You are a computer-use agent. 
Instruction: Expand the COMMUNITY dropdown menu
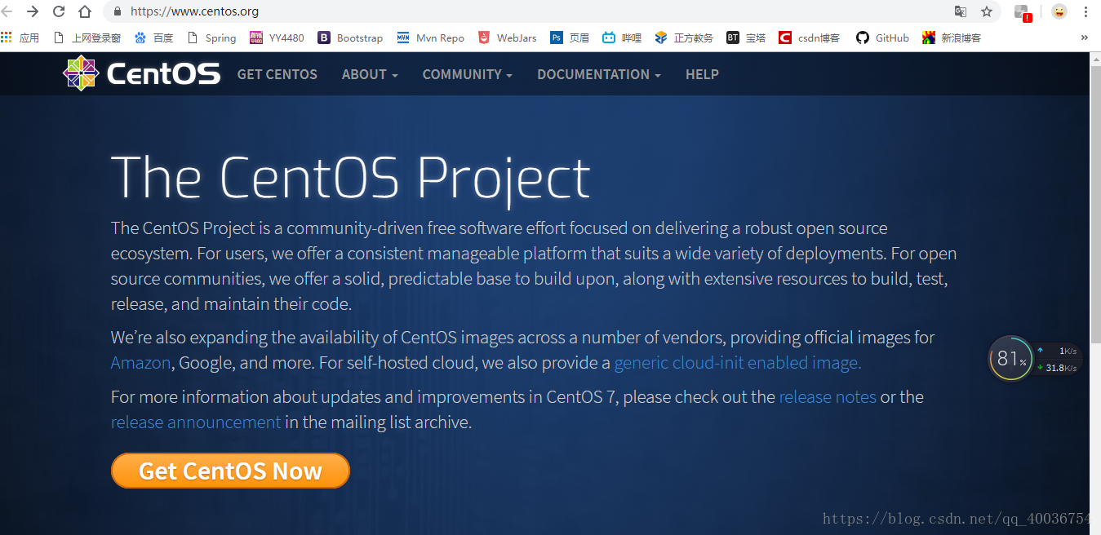468,74
